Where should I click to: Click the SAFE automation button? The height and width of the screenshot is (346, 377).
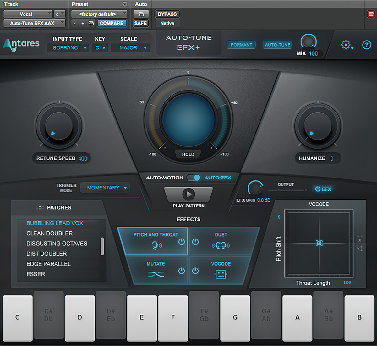click(x=140, y=23)
